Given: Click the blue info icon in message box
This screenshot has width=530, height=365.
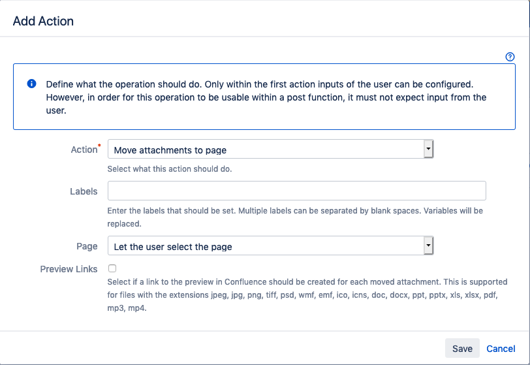Looking at the screenshot, I should click(x=31, y=85).
